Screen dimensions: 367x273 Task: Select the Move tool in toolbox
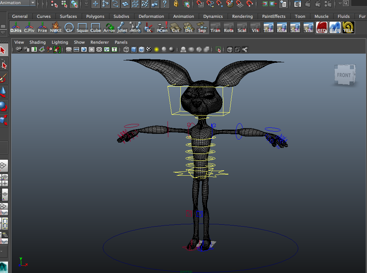3,92
